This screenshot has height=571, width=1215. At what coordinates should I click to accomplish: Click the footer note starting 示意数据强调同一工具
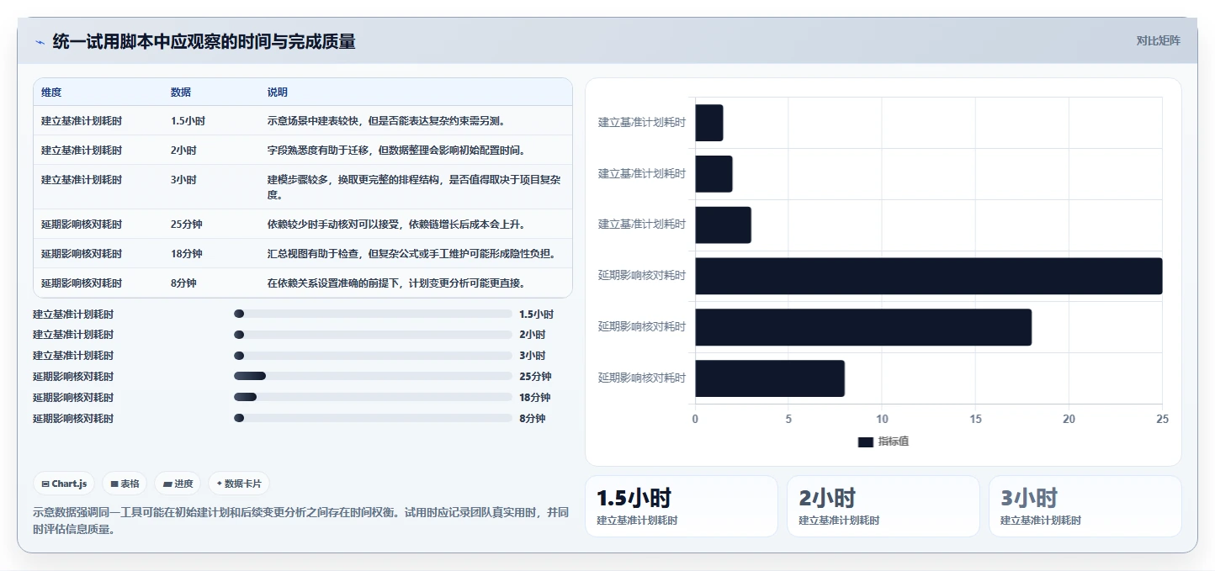pos(301,521)
